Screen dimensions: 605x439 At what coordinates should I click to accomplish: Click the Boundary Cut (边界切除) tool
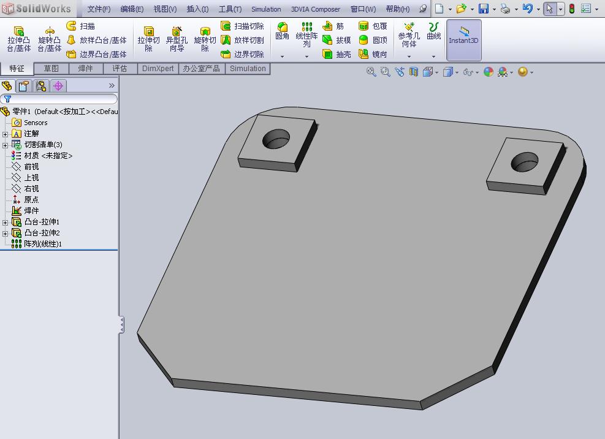243,54
